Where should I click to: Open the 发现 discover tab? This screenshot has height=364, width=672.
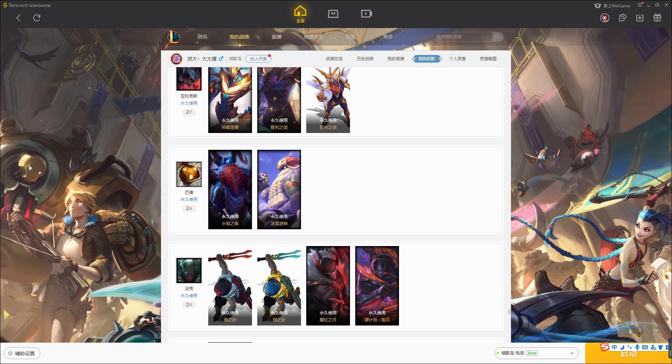[x=351, y=37]
